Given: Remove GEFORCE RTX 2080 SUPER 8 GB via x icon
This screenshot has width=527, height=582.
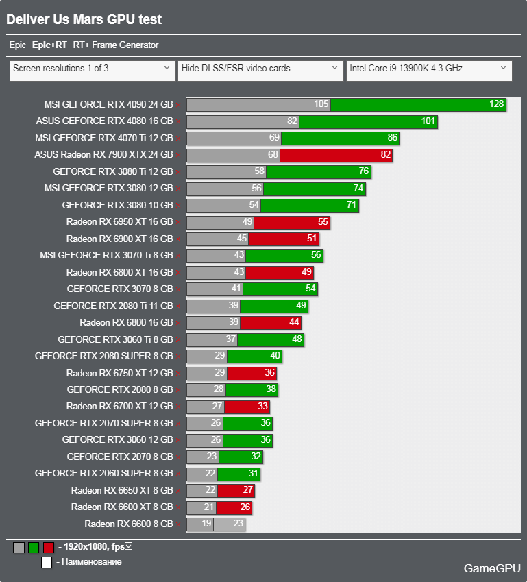Looking at the screenshot, I should click(x=178, y=356).
